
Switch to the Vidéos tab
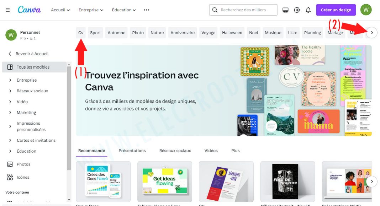(x=211, y=151)
